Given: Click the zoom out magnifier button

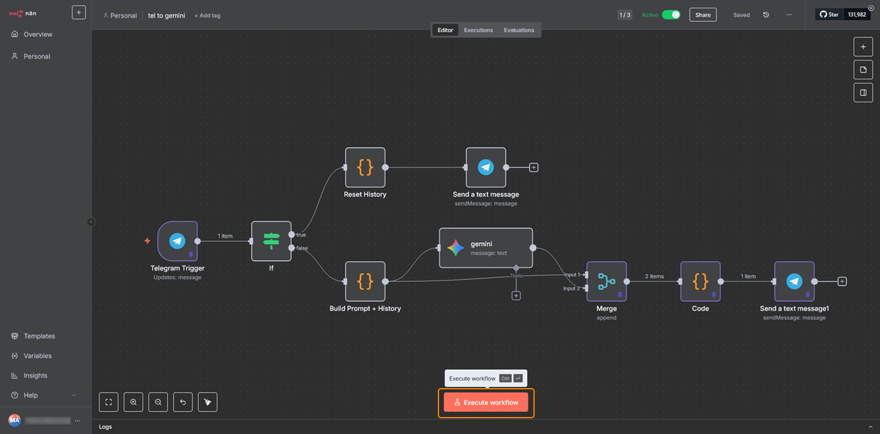Looking at the screenshot, I should point(158,402).
